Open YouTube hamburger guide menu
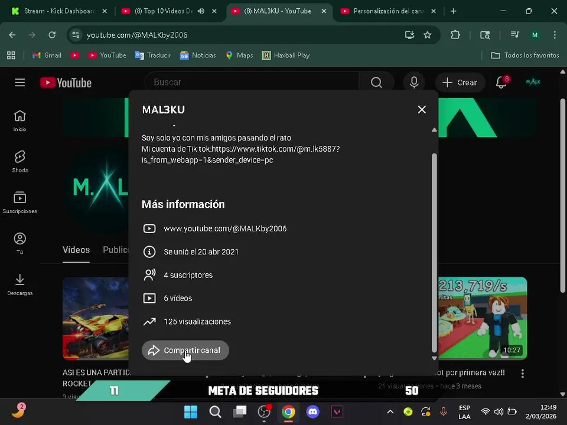This screenshot has height=425, width=567. pos(20,83)
